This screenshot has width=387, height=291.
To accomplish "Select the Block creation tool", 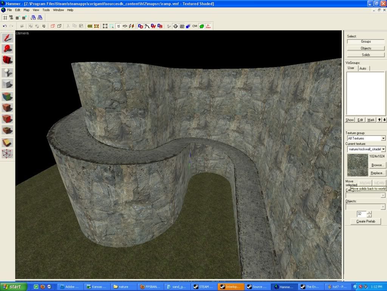I will [x=7, y=84].
